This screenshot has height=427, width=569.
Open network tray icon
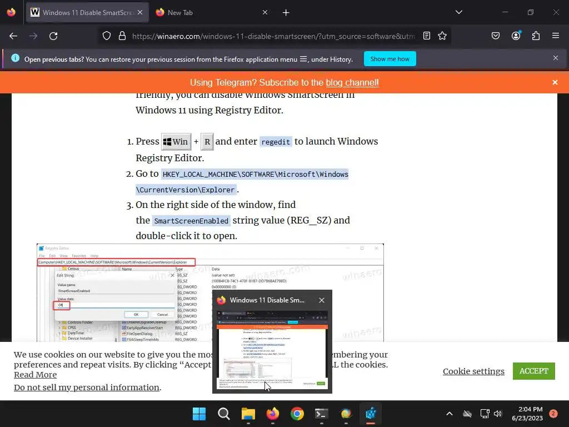click(x=485, y=414)
